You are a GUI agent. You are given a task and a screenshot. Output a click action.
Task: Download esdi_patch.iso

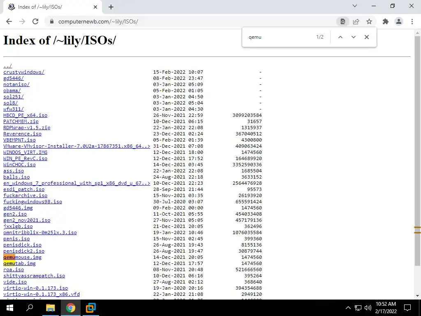click(23, 189)
